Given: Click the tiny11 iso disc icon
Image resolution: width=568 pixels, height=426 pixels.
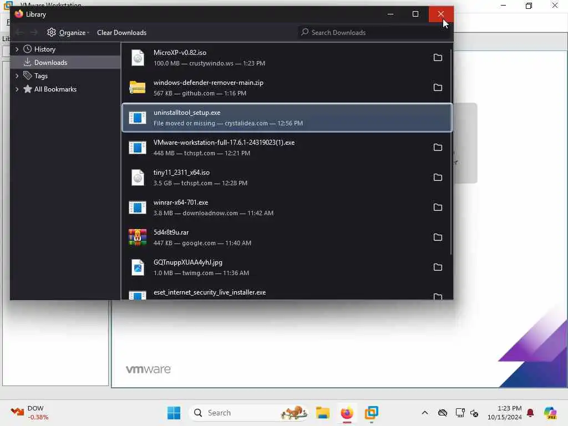Looking at the screenshot, I should 138,177.
